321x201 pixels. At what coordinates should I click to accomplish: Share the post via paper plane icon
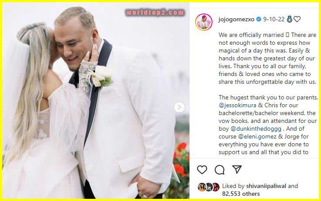point(237,169)
